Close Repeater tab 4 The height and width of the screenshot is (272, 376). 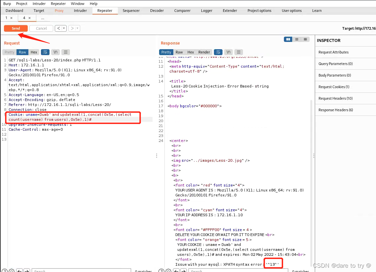click(x=29, y=18)
